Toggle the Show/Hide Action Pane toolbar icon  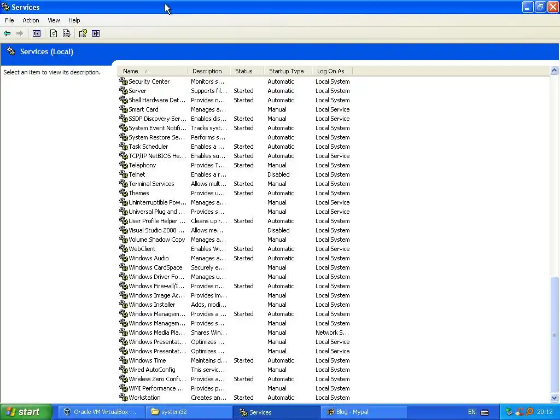[96, 33]
